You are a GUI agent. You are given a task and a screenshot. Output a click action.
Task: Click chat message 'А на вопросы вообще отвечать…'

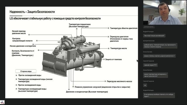point(159,95)
